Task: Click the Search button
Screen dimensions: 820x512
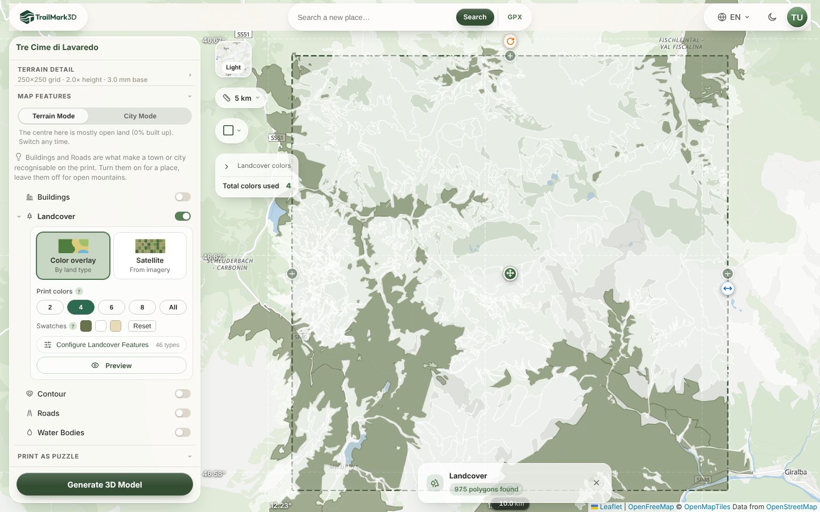Action: coord(475,17)
